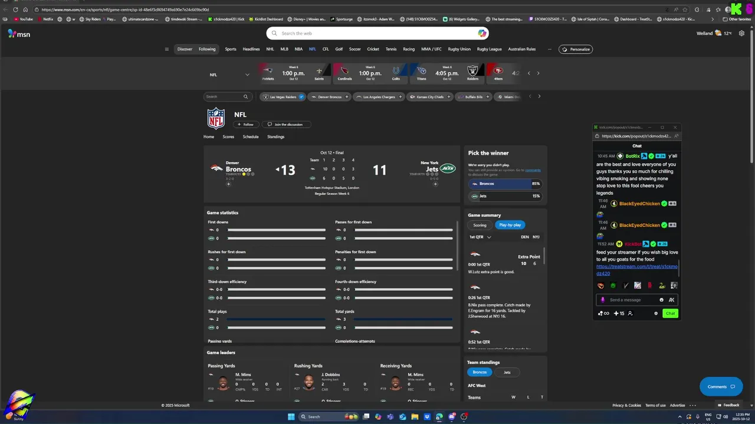Click the green Chat send button
The height and width of the screenshot is (424, 755).
(670, 313)
